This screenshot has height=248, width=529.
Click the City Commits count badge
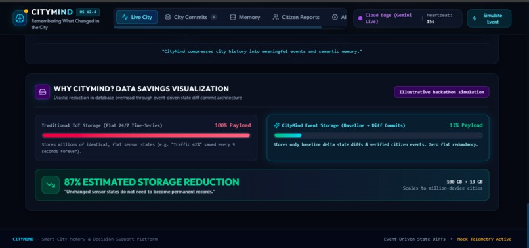coord(213,17)
